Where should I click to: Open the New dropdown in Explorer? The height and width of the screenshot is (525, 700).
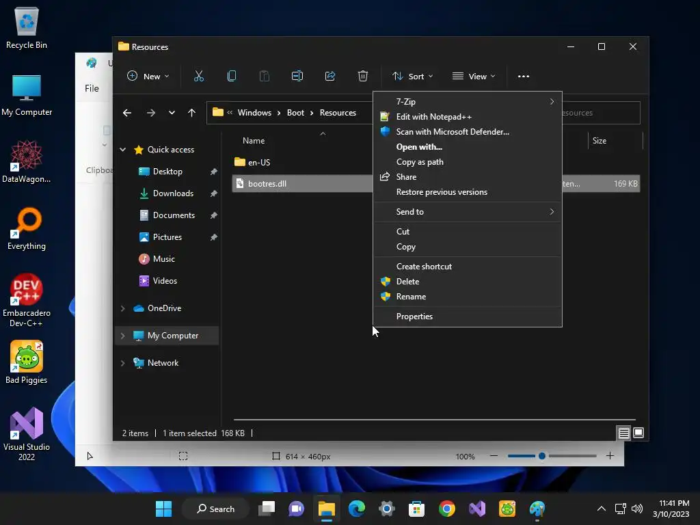[148, 77]
